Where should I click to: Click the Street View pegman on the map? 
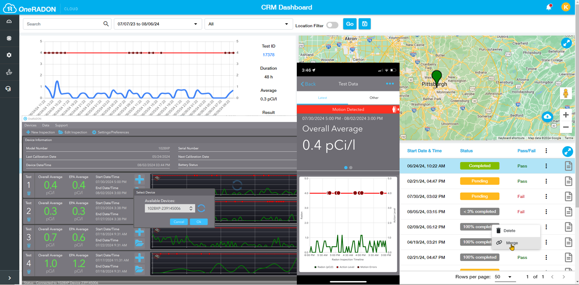tap(566, 93)
